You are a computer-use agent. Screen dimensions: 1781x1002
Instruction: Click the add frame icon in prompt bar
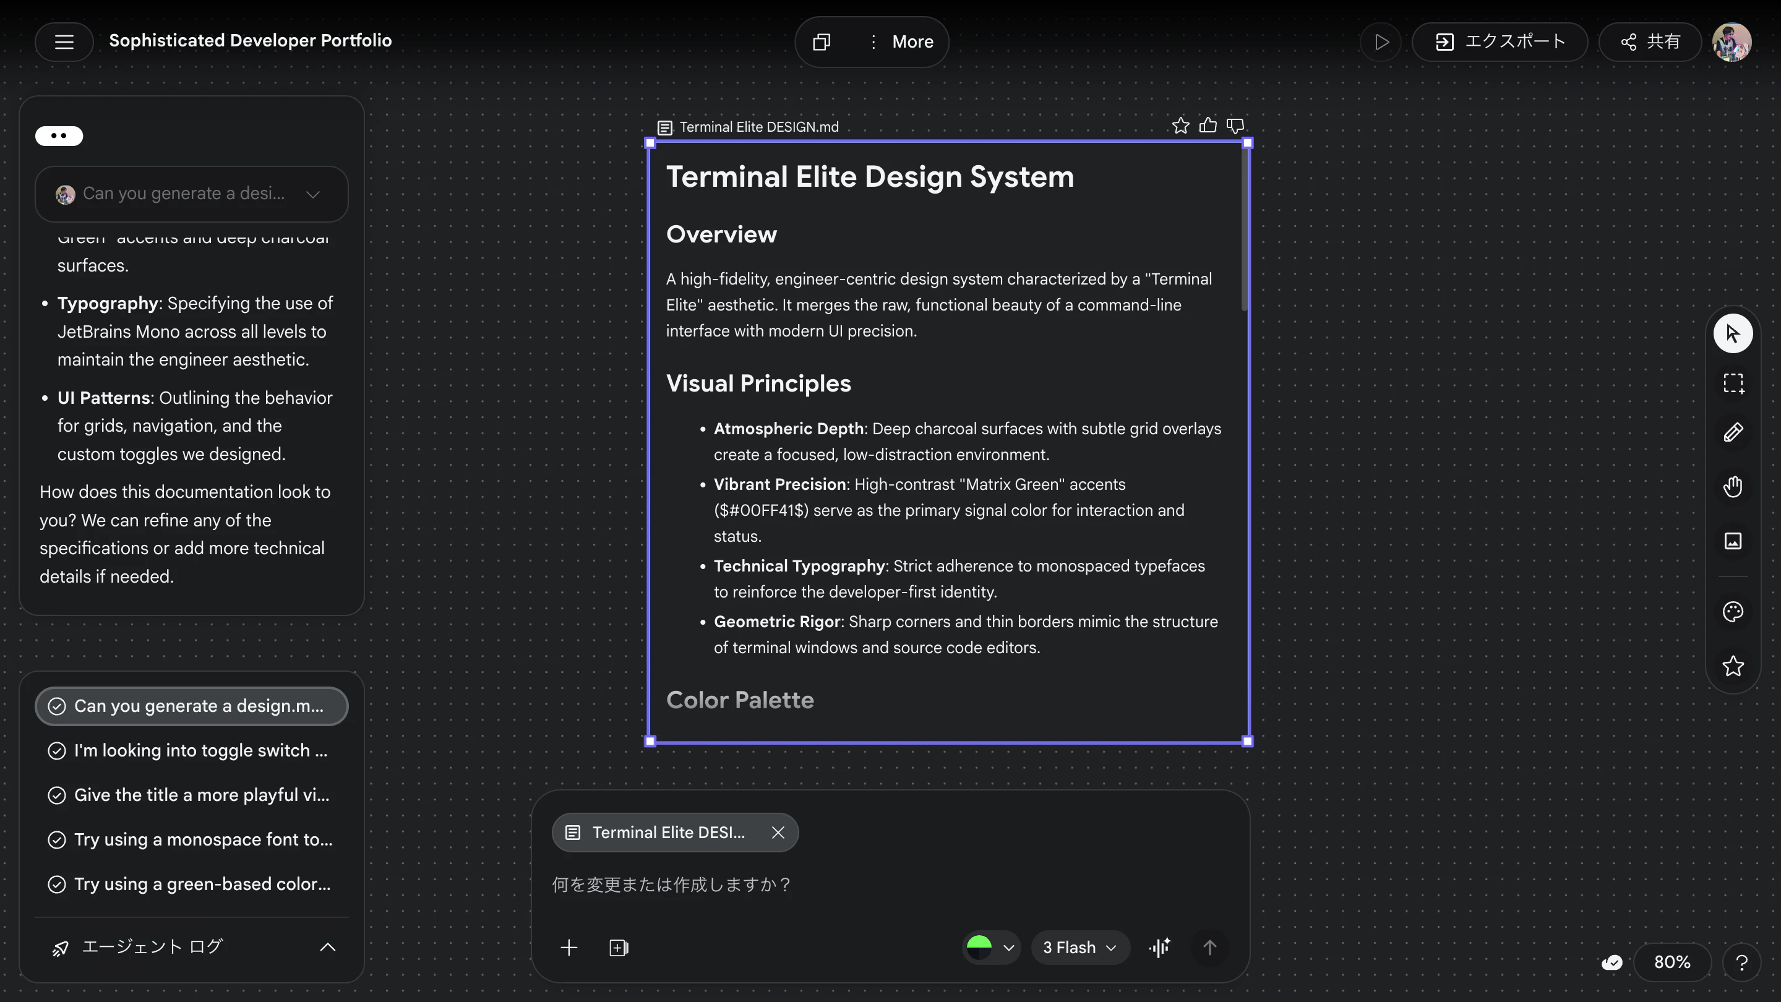pos(619,948)
